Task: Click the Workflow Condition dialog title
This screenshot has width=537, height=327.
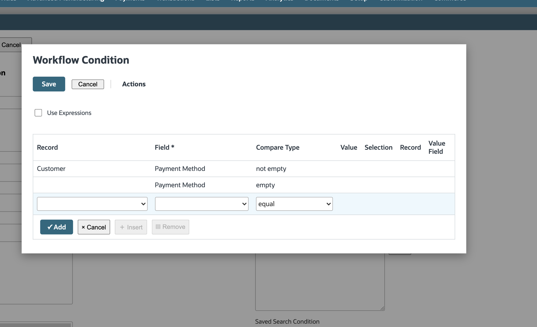Action: coord(81,60)
